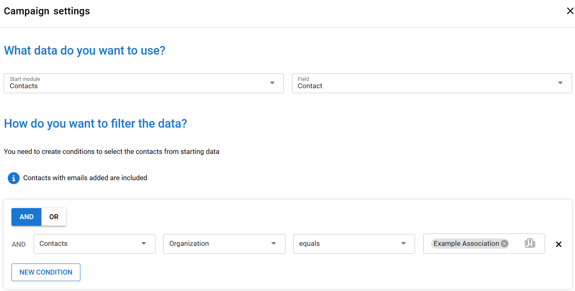Expand the condition's Contacts module dropdown
The image size is (575, 291).
pyautogui.click(x=90, y=244)
